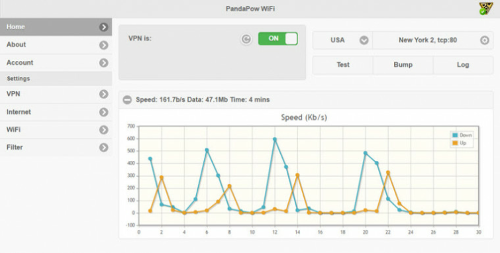Click the arrow icon on Filter row
500x253 pixels.
(x=103, y=148)
